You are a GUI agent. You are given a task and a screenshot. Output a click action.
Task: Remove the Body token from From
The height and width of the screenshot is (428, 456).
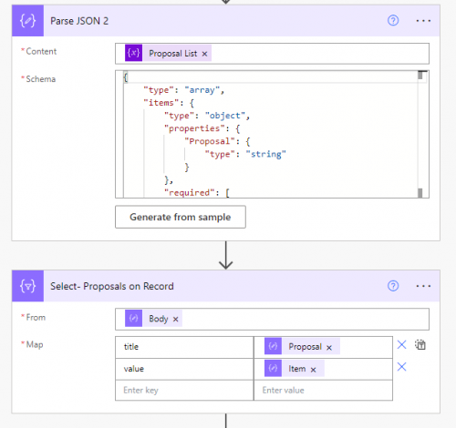(175, 319)
